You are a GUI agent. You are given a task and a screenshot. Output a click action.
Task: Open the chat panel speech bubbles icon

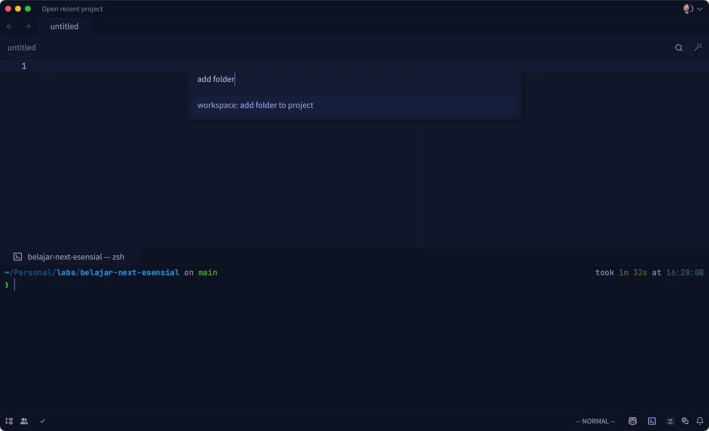click(x=685, y=421)
